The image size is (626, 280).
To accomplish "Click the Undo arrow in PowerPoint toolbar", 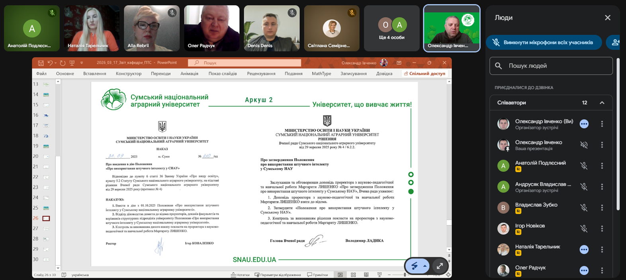I will point(50,63).
